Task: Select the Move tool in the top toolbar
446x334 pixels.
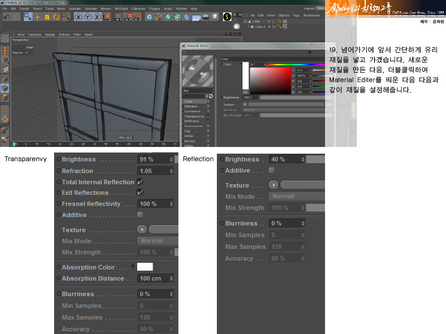Action: coord(37,17)
